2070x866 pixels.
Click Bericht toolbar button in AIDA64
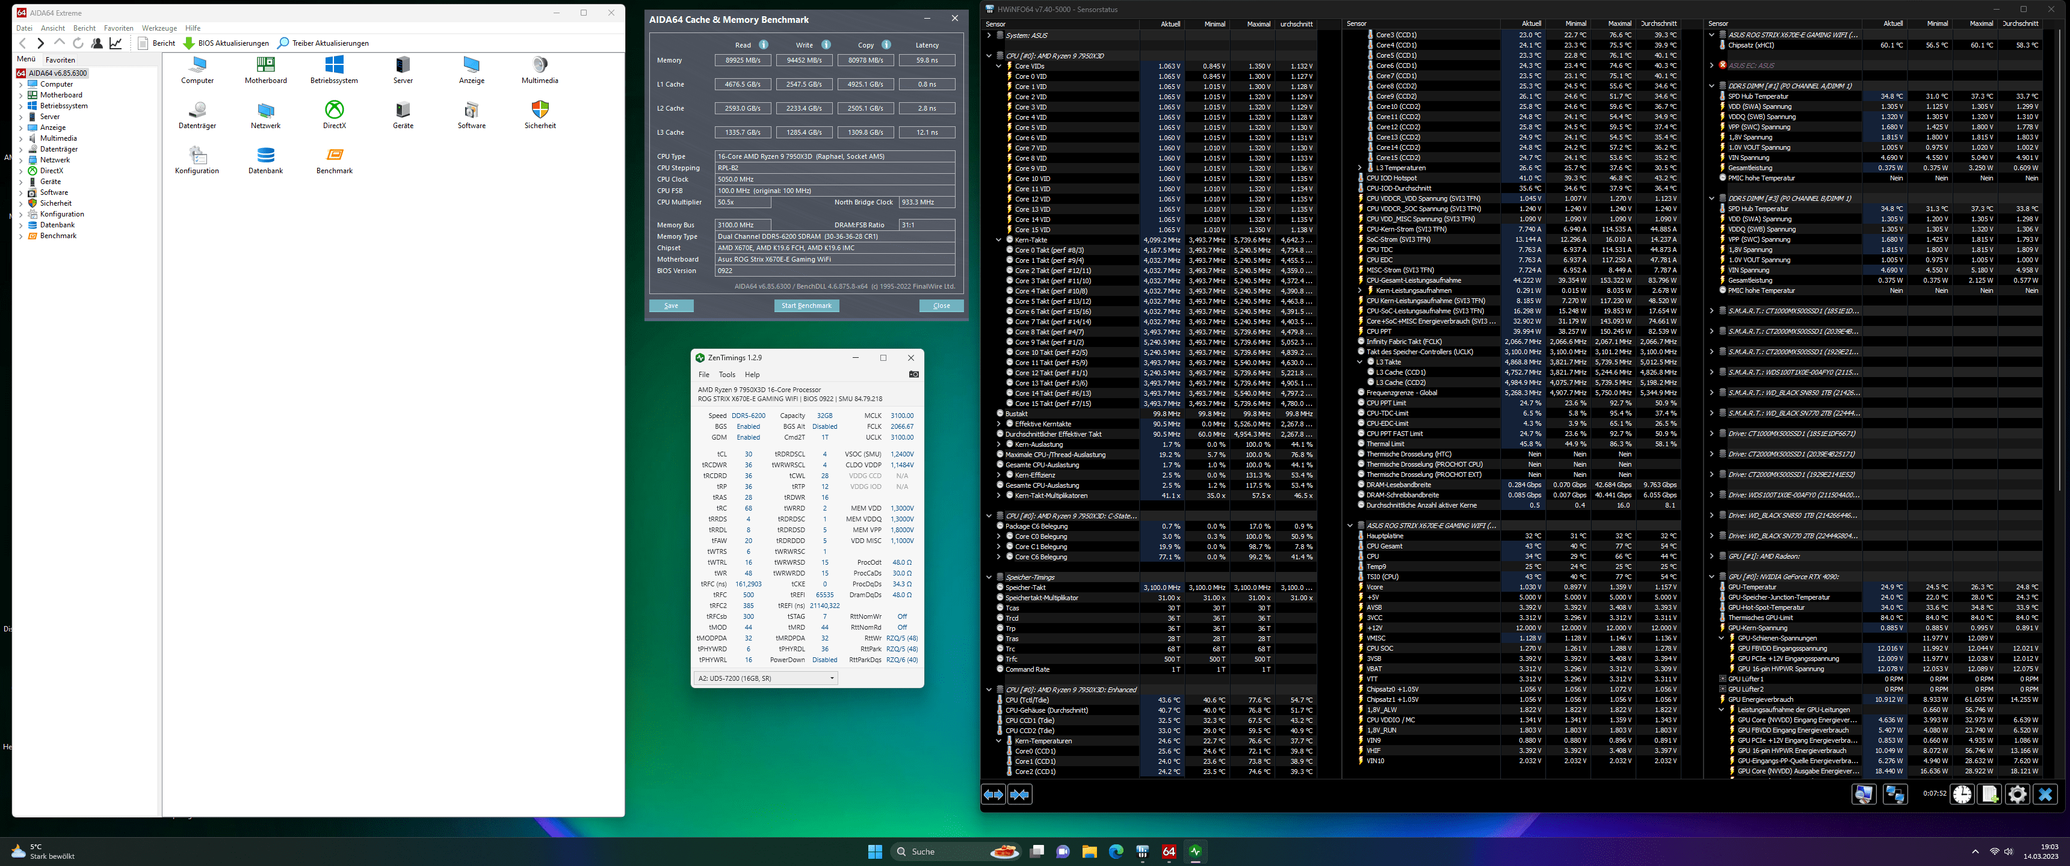point(156,43)
